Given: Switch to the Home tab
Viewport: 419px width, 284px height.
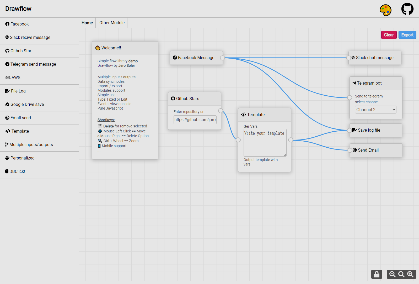Looking at the screenshot, I should (x=87, y=23).
